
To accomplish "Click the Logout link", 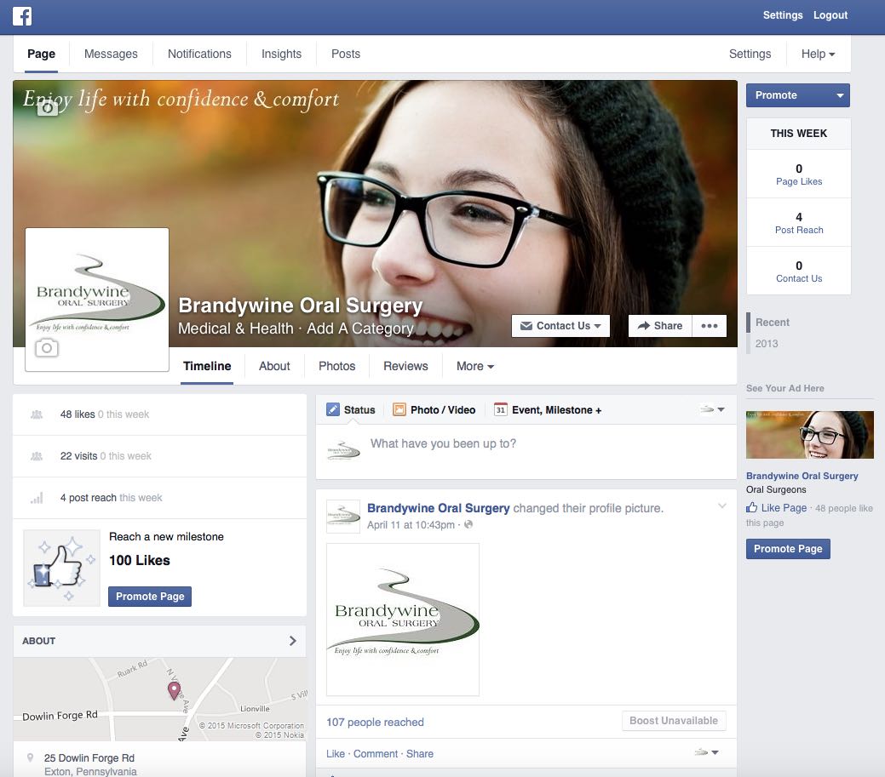I will click(x=830, y=15).
